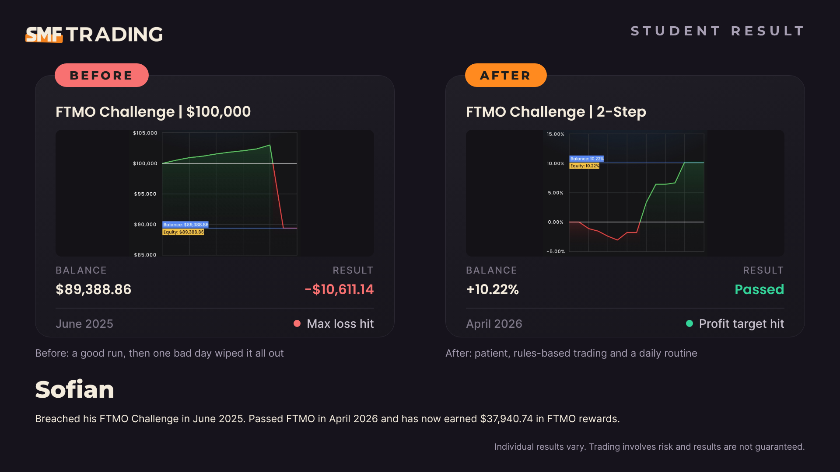Click the +10.22% balance value
840x472 pixels.
493,289
